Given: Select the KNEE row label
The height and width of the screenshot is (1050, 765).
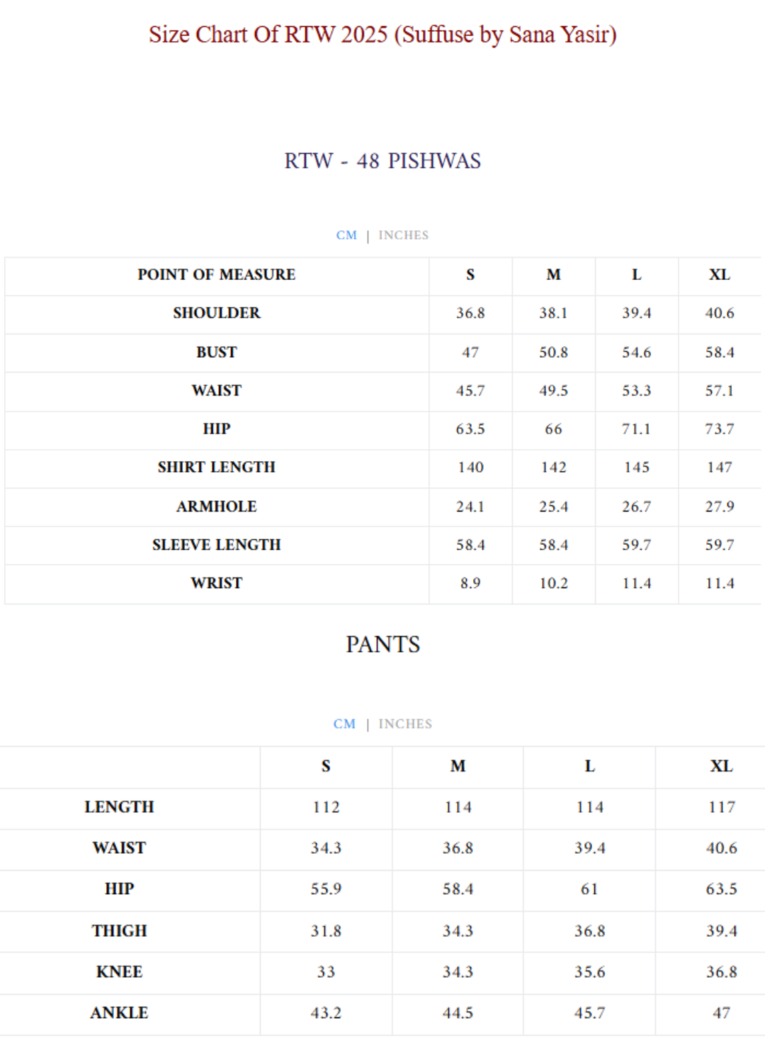Looking at the screenshot, I should [119, 972].
